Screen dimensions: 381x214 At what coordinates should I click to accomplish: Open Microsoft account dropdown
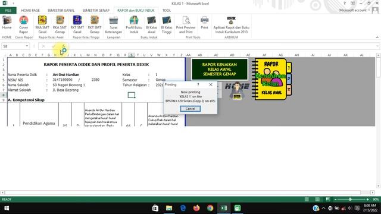coord(355,10)
